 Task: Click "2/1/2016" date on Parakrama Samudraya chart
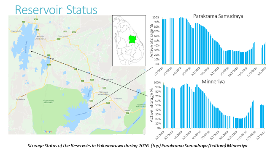click(x=159, y=71)
